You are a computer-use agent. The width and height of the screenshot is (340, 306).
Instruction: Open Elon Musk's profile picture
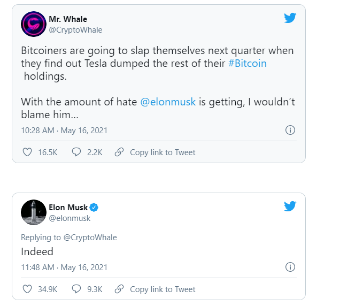pos(33,212)
